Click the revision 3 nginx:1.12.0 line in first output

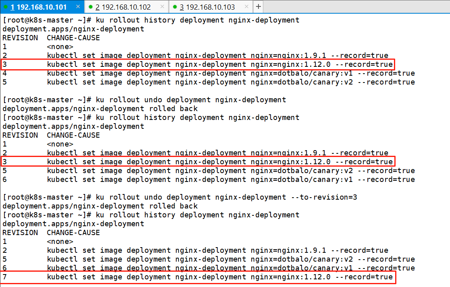pyautogui.click(x=198, y=64)
